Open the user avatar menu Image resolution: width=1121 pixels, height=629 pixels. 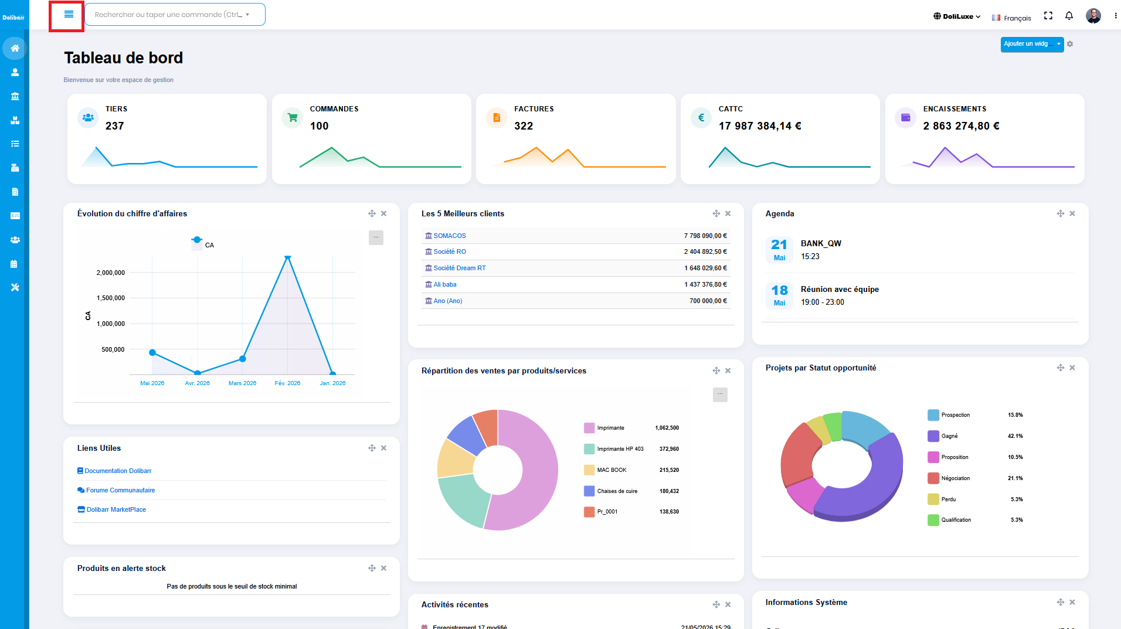[1093, 16]
